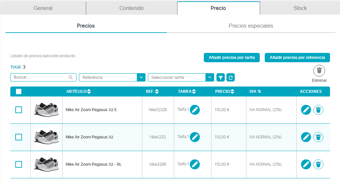Click the ACCIONES column header

[x=311, y=91]
